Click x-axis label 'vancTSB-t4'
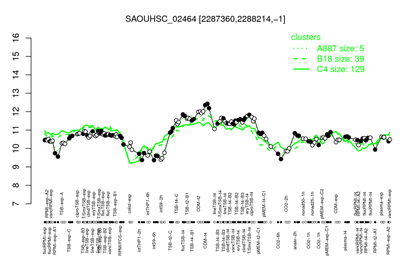 tap(232, 240)
